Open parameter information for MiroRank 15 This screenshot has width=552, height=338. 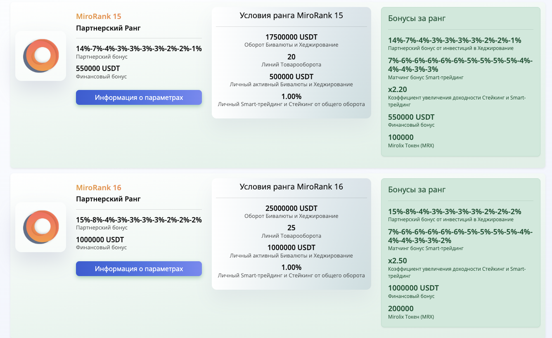(139, 97)
